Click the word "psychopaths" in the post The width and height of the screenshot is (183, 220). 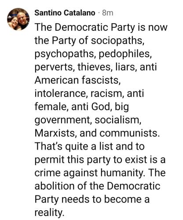pyautogui.click(x=64, y=54)
